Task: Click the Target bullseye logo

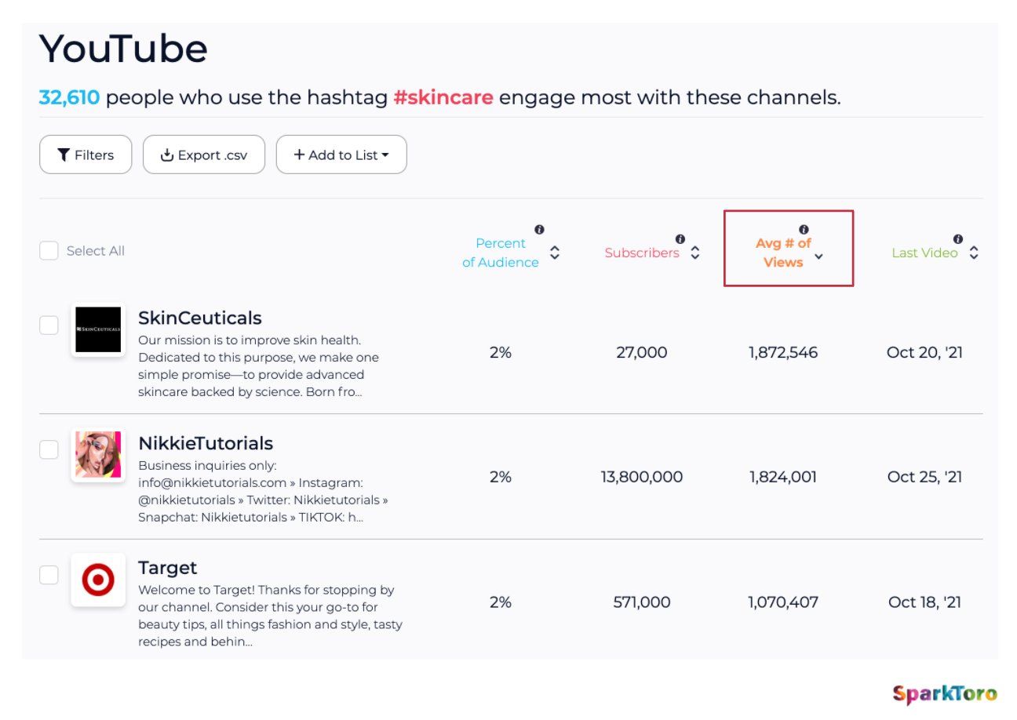Action: pyautogui.click(x=98, y=580)
